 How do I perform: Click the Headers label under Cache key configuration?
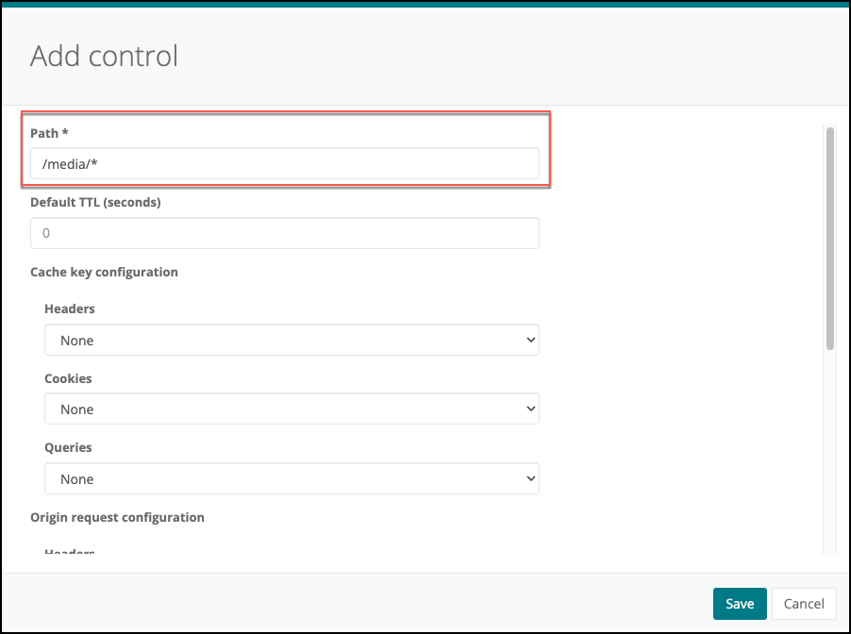(70, 309)
